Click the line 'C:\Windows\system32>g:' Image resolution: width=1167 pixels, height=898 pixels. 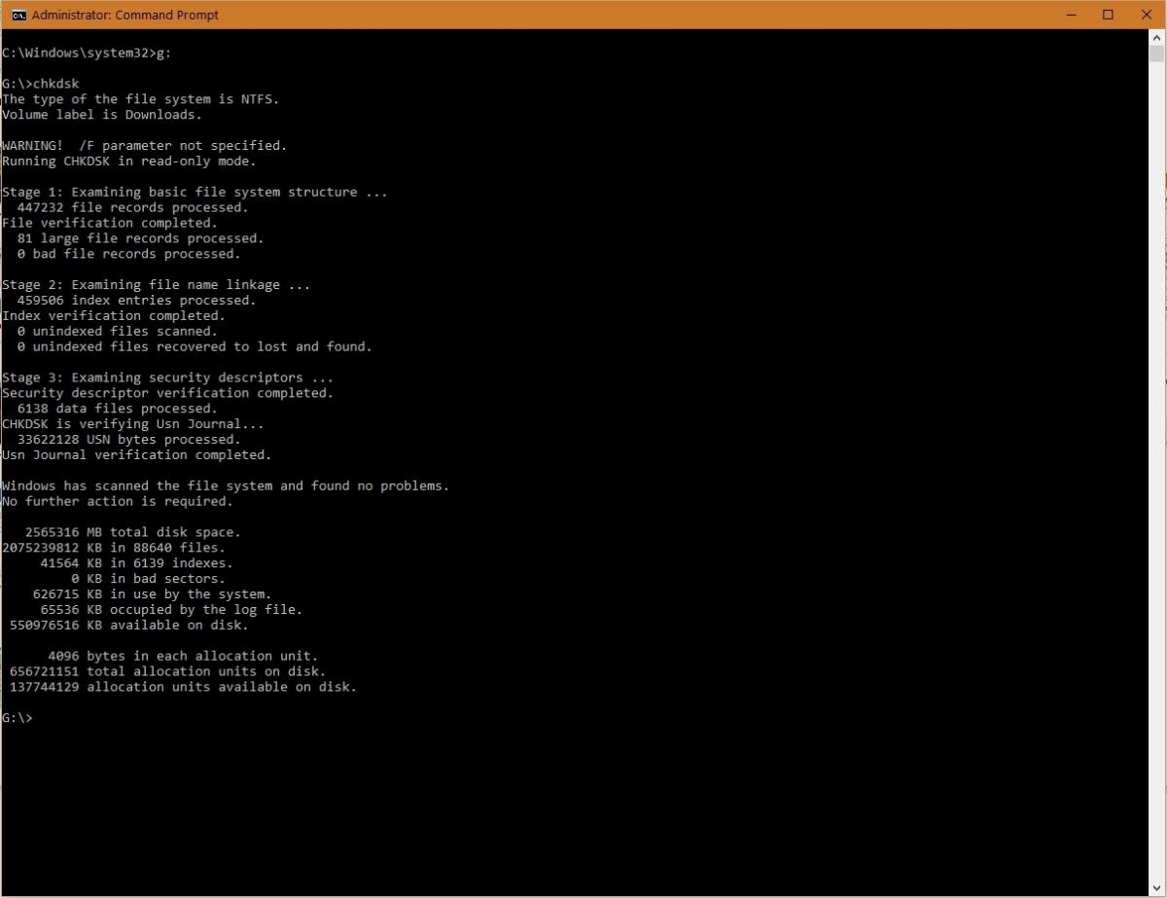pos(87,53)
